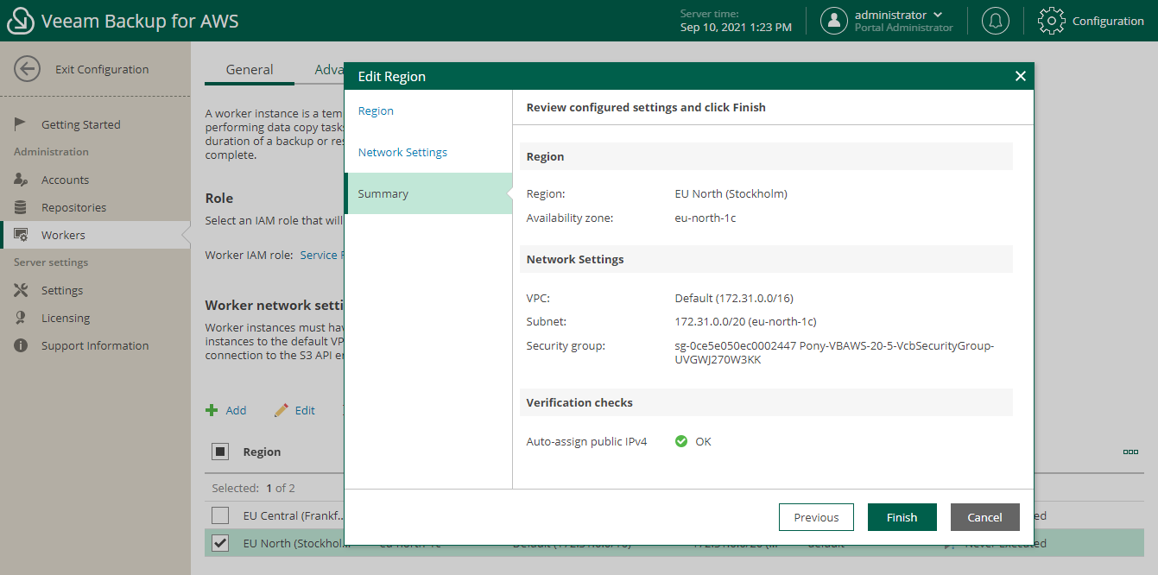Click the Getting Started flag icon

point(22,124)
